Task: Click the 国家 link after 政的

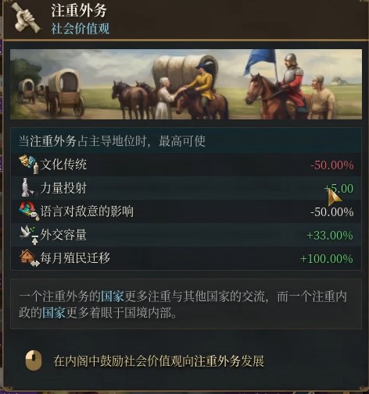Action: click(x=53, y=313)
